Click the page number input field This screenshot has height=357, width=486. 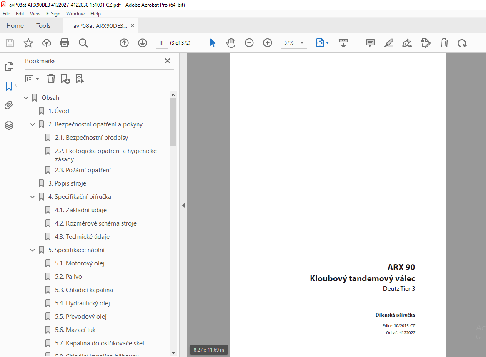click(x=161, y=43)
